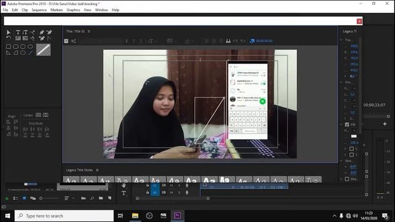Toggle the Shadow checkbox at the panel bottom
Screen dimensions: 395x222
coord(347,179)
